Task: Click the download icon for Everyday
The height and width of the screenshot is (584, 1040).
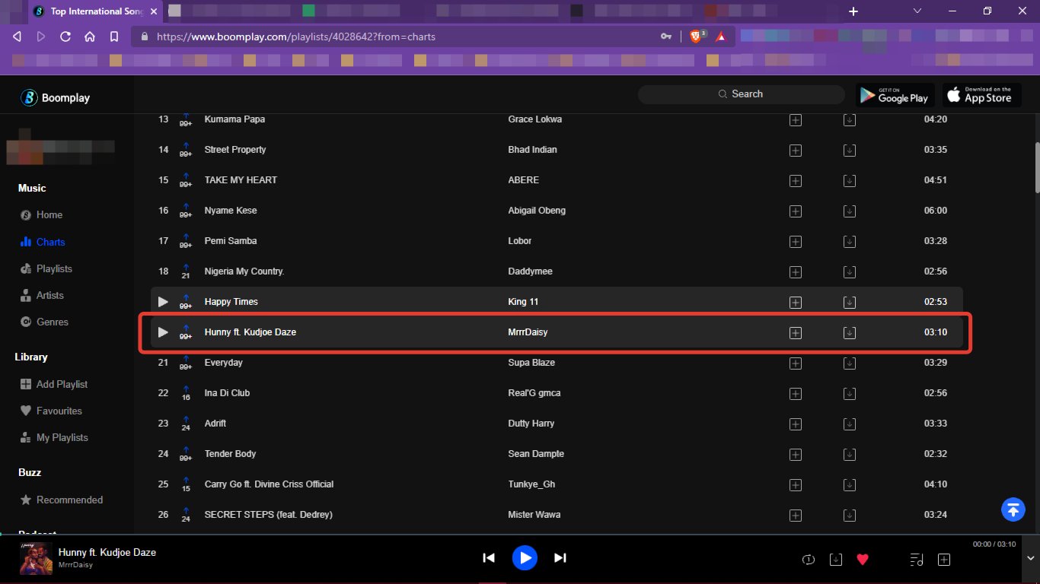Action: (x=850, y=363)
